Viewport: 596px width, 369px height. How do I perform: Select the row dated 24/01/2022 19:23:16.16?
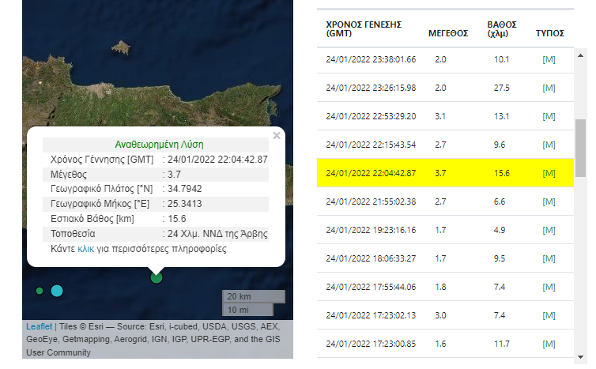(x=445, y=230)
